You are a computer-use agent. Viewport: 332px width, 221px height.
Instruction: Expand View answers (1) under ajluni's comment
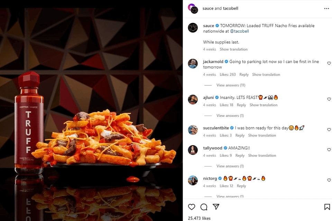click(230, 116)
